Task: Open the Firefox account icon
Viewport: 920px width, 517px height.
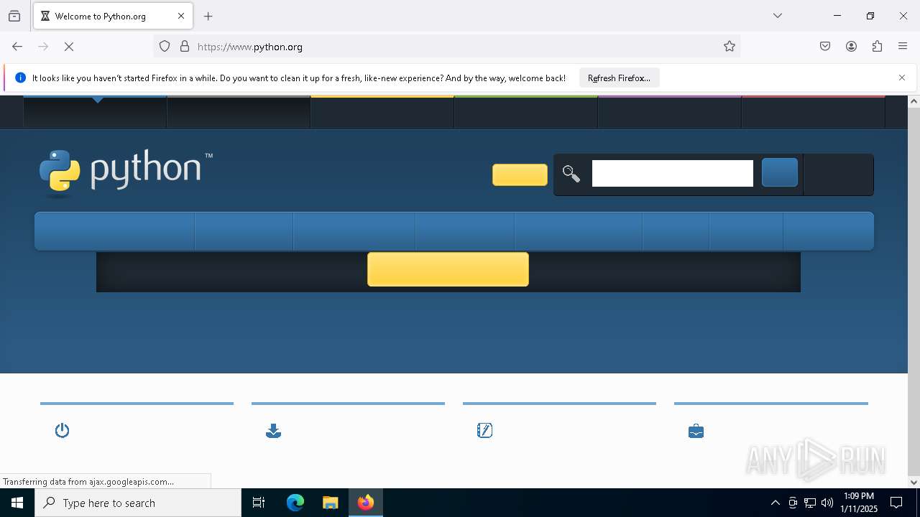Action: point(851,47)
